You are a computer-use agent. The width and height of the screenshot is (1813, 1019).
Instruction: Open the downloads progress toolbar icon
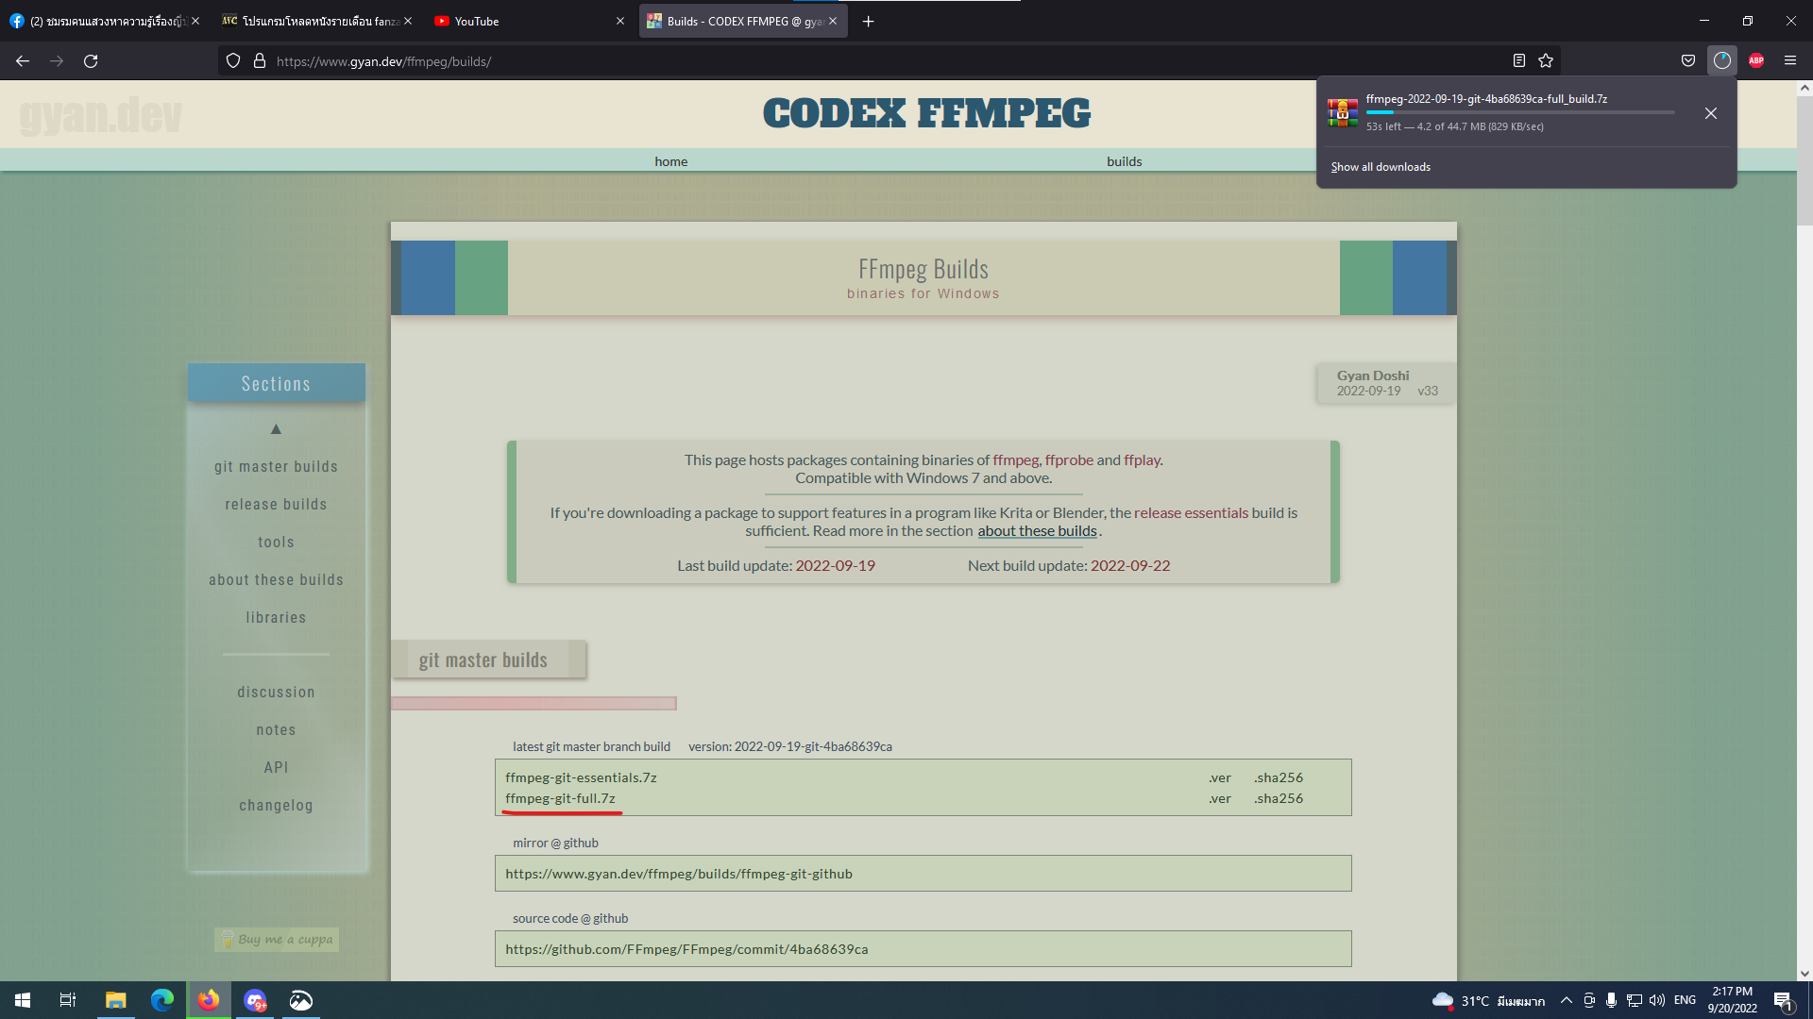pos(1722,61)
